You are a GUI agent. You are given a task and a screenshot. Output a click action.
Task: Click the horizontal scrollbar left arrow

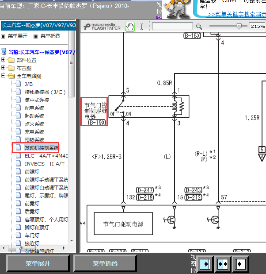point(4,248)
